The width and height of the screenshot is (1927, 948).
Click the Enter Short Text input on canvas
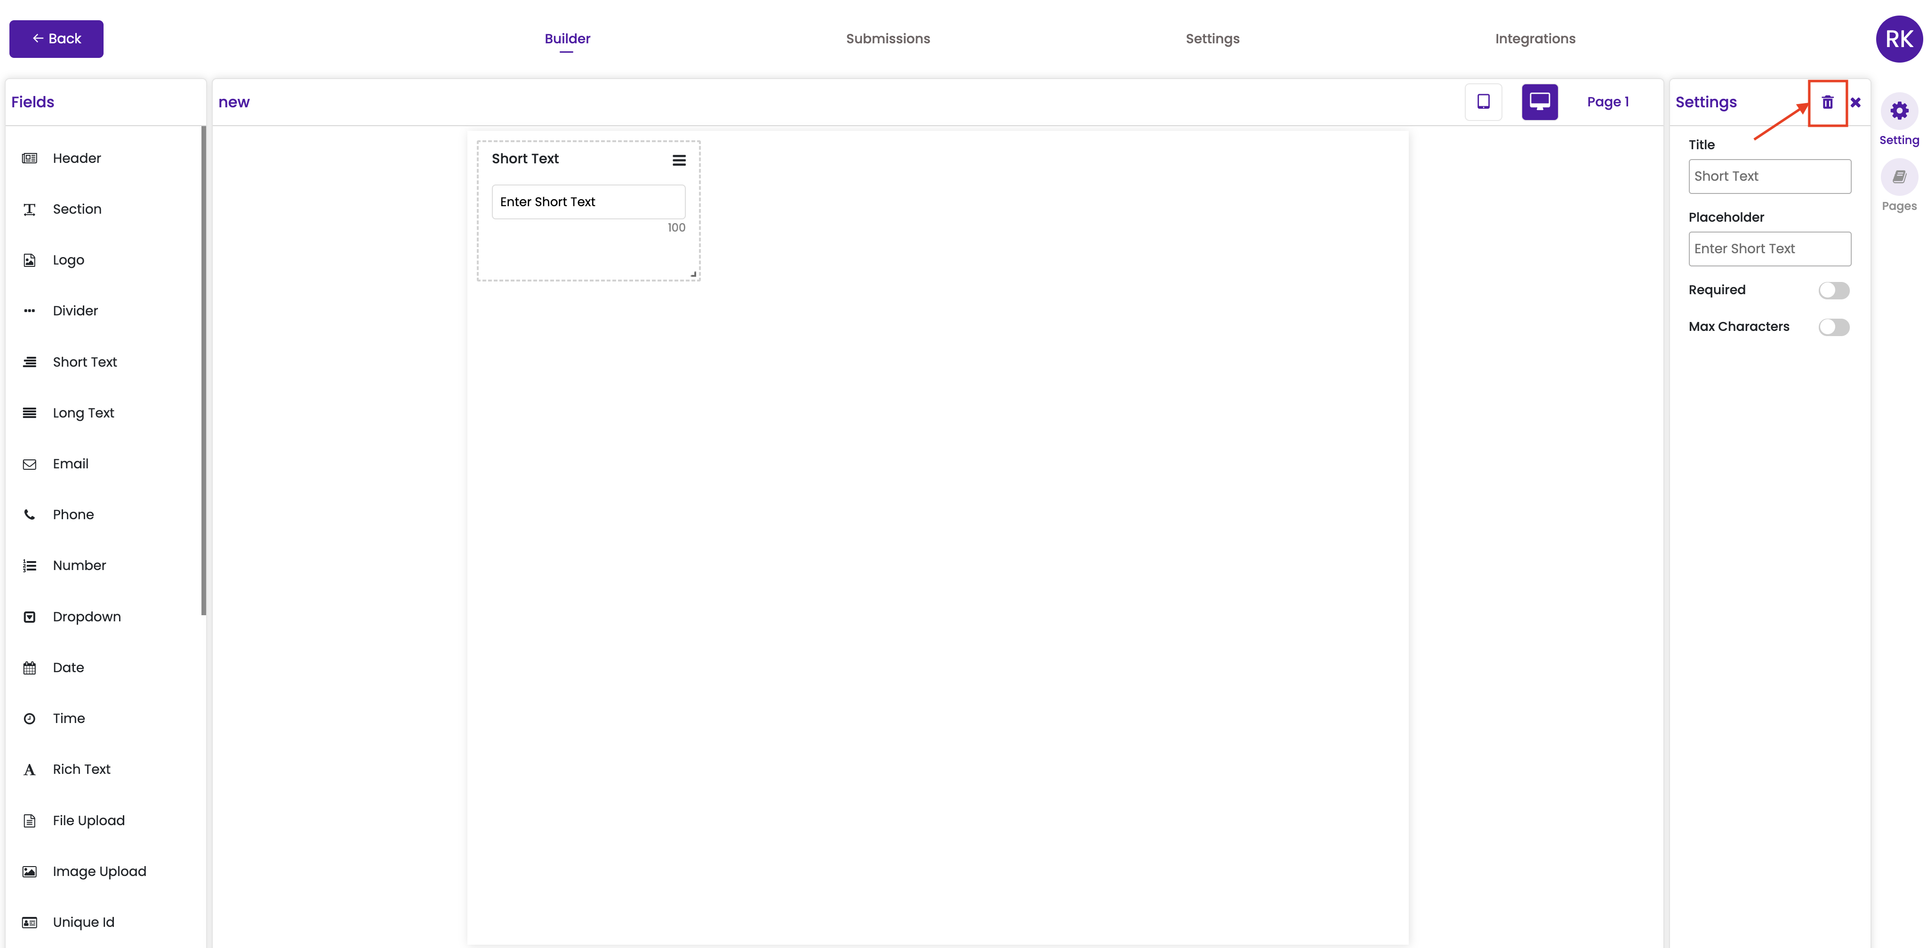click(588, 202)
